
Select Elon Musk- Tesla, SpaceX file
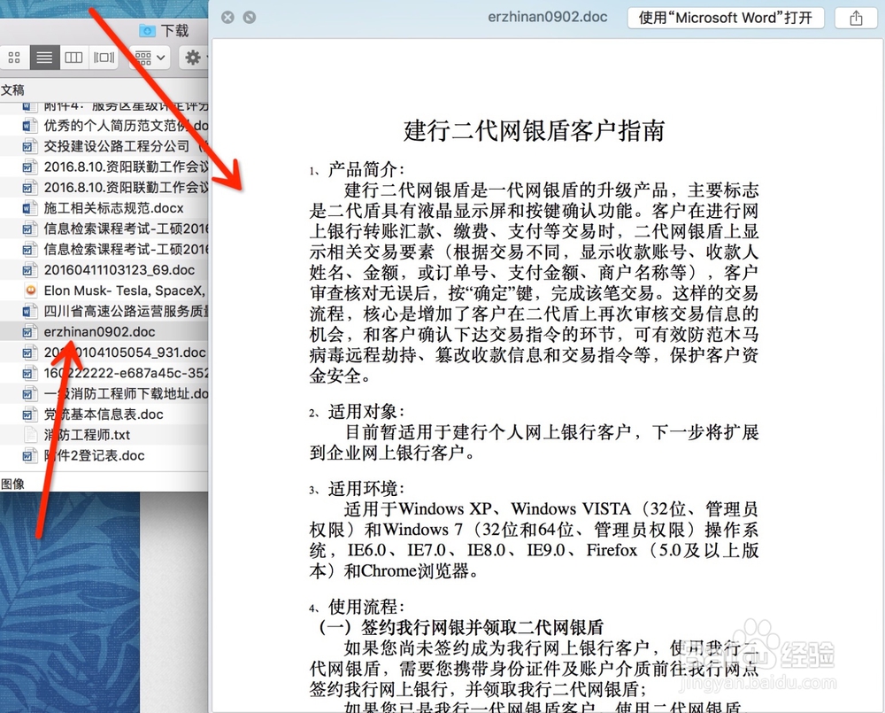tap(104, 291)
